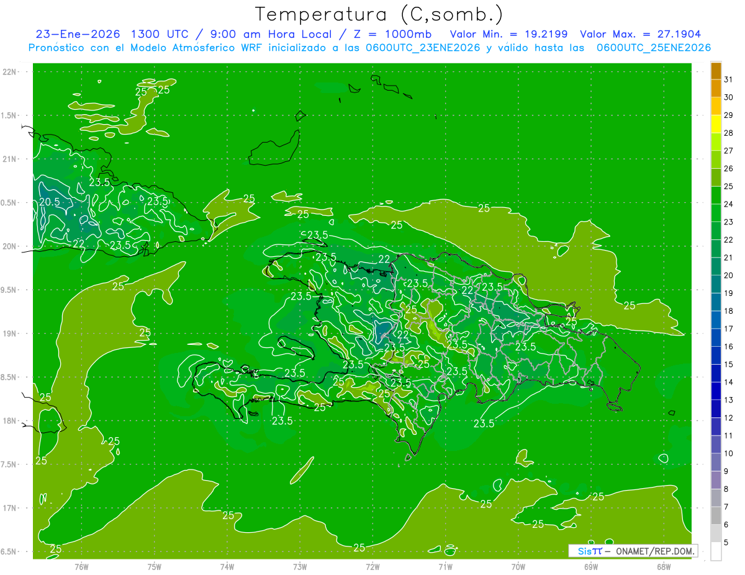Screen dimensions: 745x575
Task: Click the '1300 UTC' time label
Action: click(x=162, y=34)
